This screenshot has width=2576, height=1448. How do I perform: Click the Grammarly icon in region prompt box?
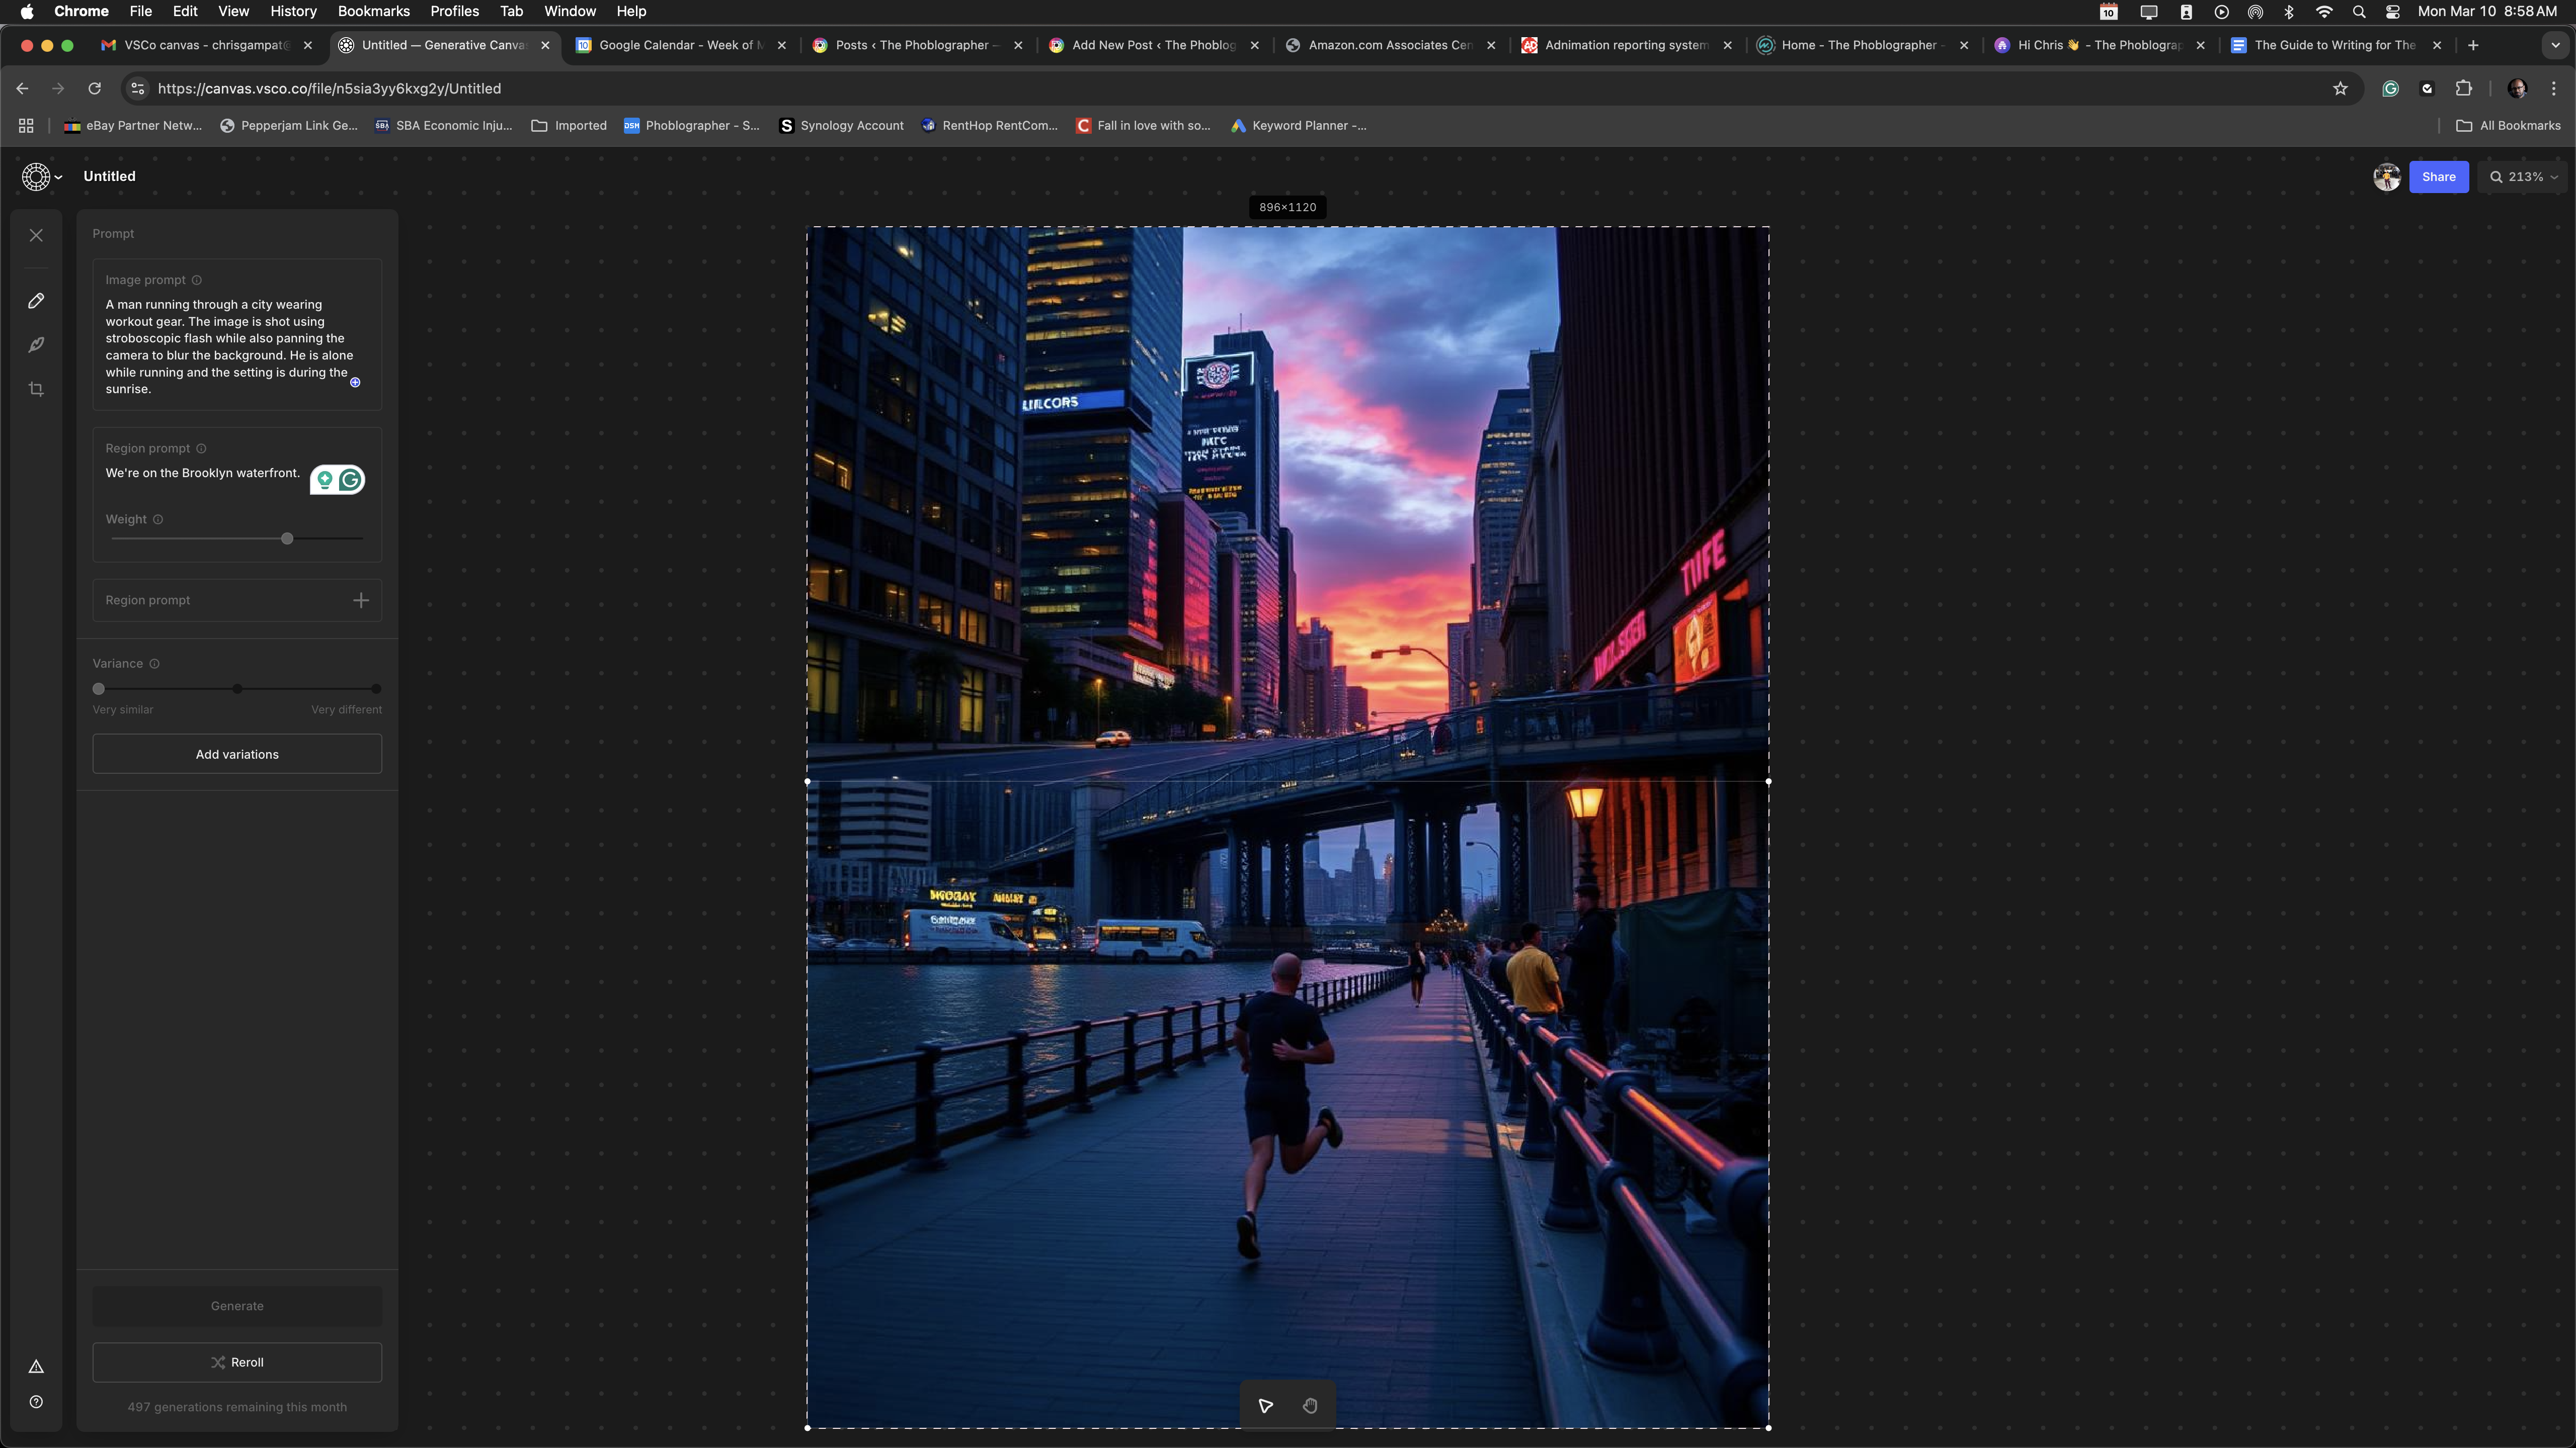pos(352,480)
